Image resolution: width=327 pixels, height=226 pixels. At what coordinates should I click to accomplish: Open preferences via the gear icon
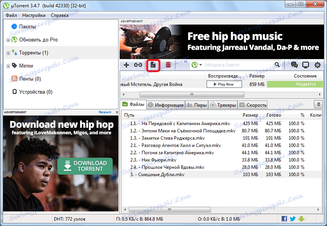(317, 65)
